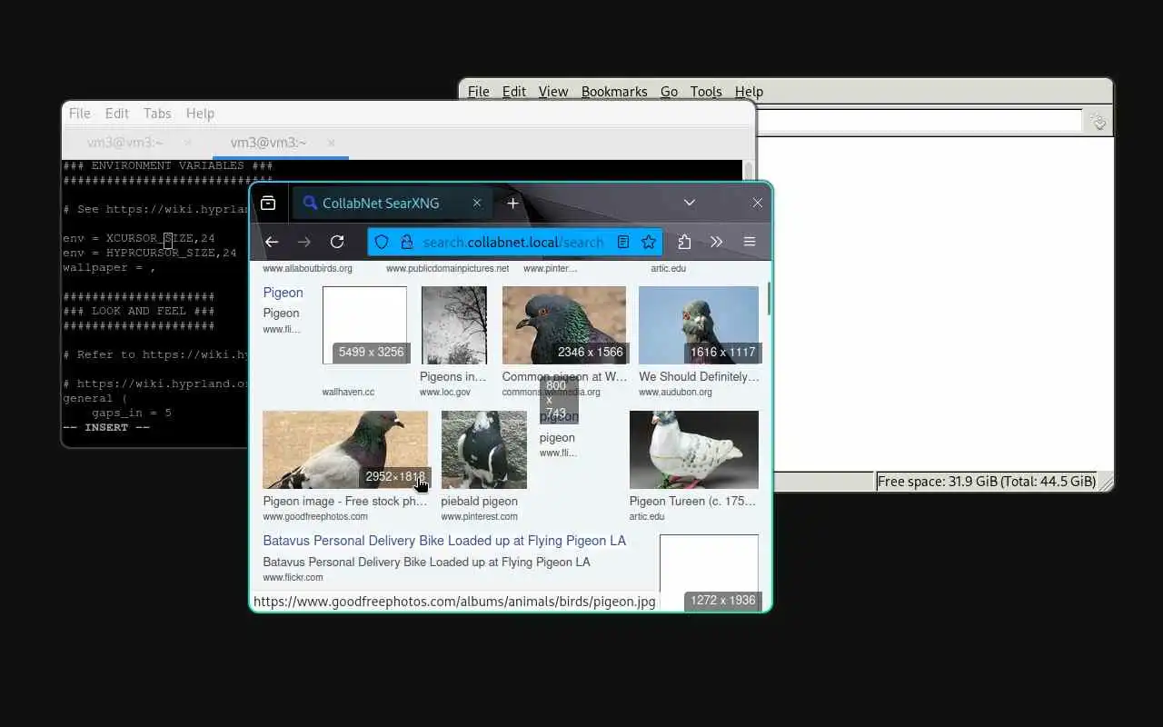Image resolution: width=1163 pixels, height=727 pixels.
Task: Click the blue Pigeon result link
Action: click(283, 293)
